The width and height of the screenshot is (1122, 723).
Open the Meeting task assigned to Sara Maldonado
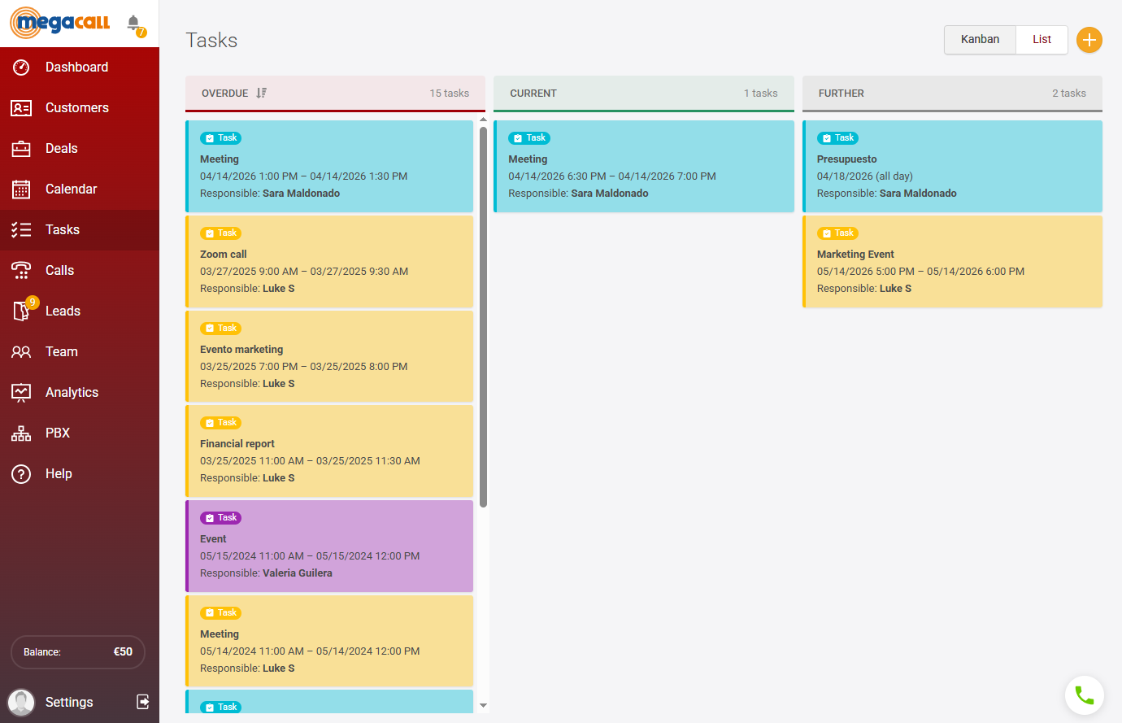coord(328,166)
